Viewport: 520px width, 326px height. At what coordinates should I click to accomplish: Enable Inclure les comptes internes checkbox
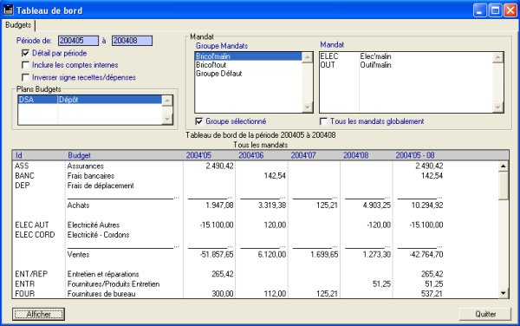click(25, 65)
